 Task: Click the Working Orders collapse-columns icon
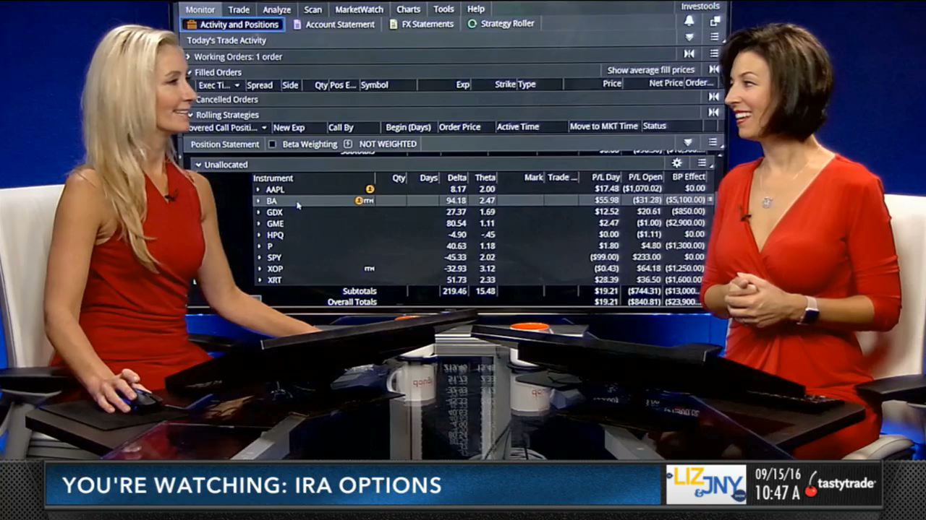(689, 53)
